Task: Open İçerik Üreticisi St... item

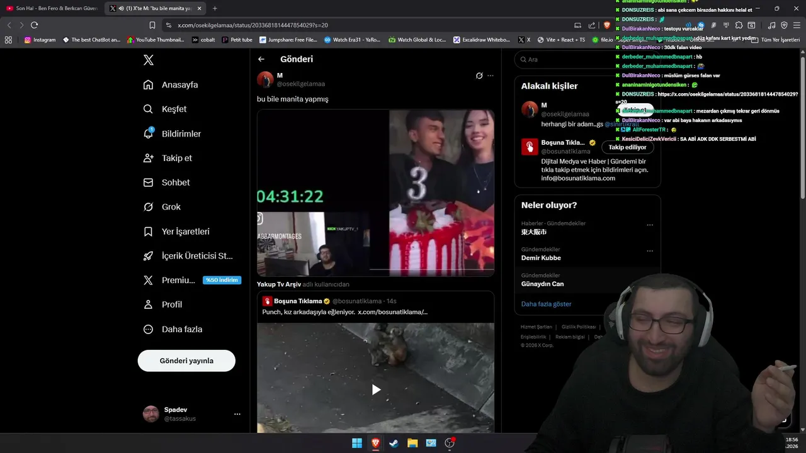Action: click(x=188, y=256)
